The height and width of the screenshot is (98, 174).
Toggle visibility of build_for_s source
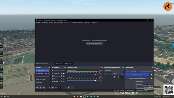coord(61,73)
